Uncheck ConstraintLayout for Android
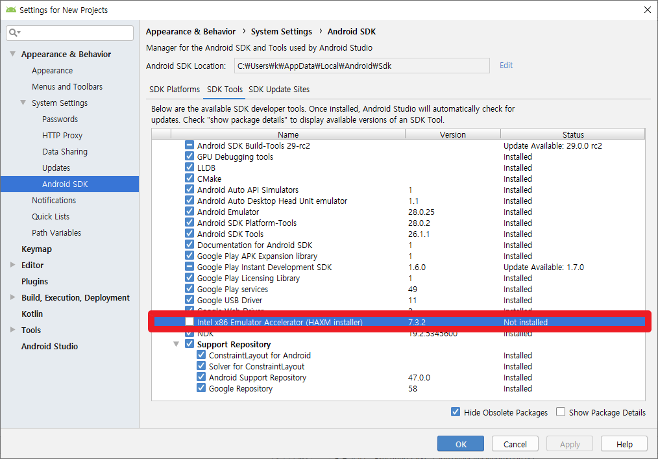 click(x=201, y=355)
